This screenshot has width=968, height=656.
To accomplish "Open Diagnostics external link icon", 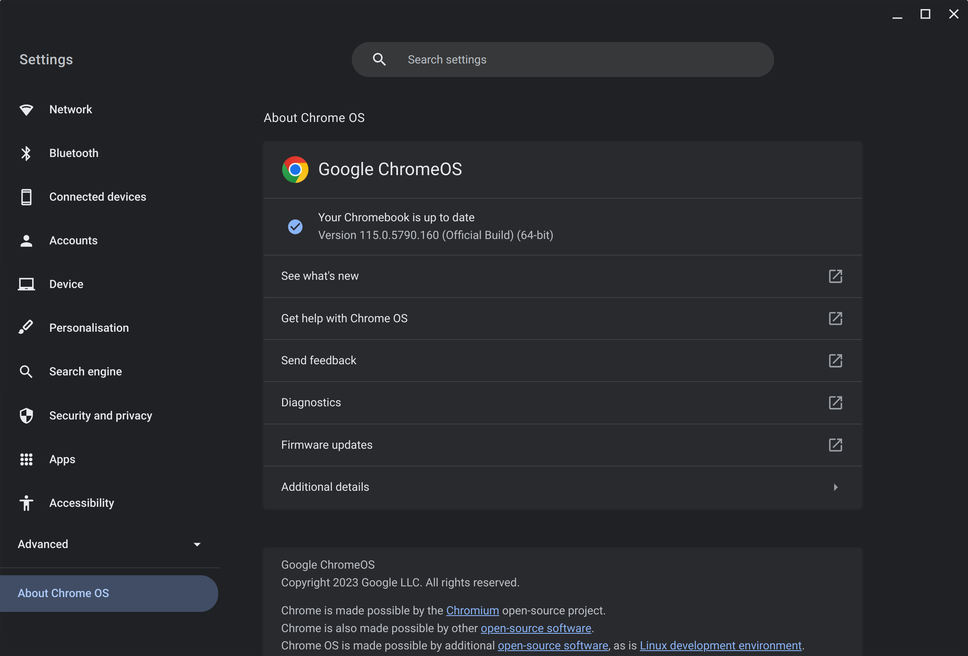I will (835, 403).
